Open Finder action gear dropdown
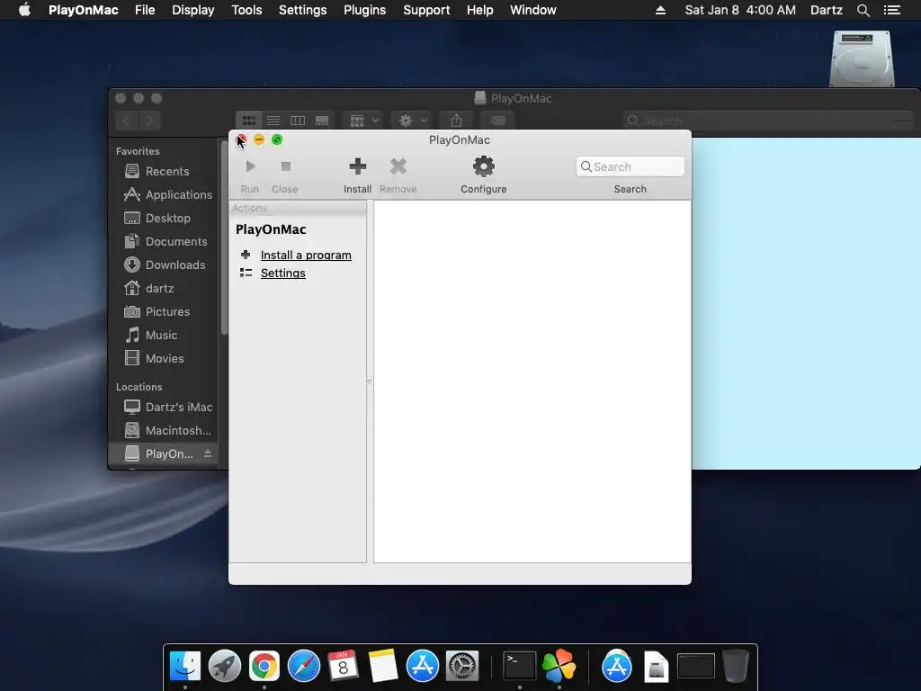The image size is (921, 691). click(413, 121)
